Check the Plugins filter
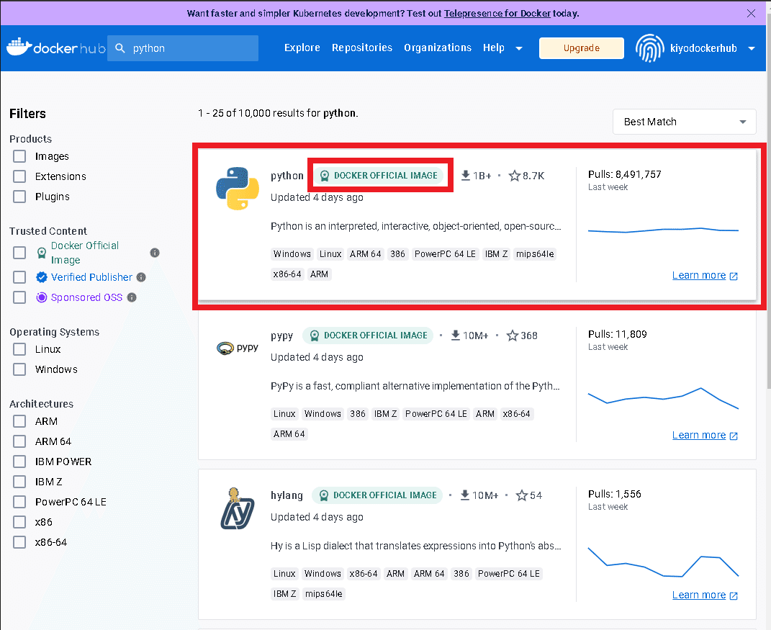Viewport: 771px width, 630px height. [x=19, y=197]
